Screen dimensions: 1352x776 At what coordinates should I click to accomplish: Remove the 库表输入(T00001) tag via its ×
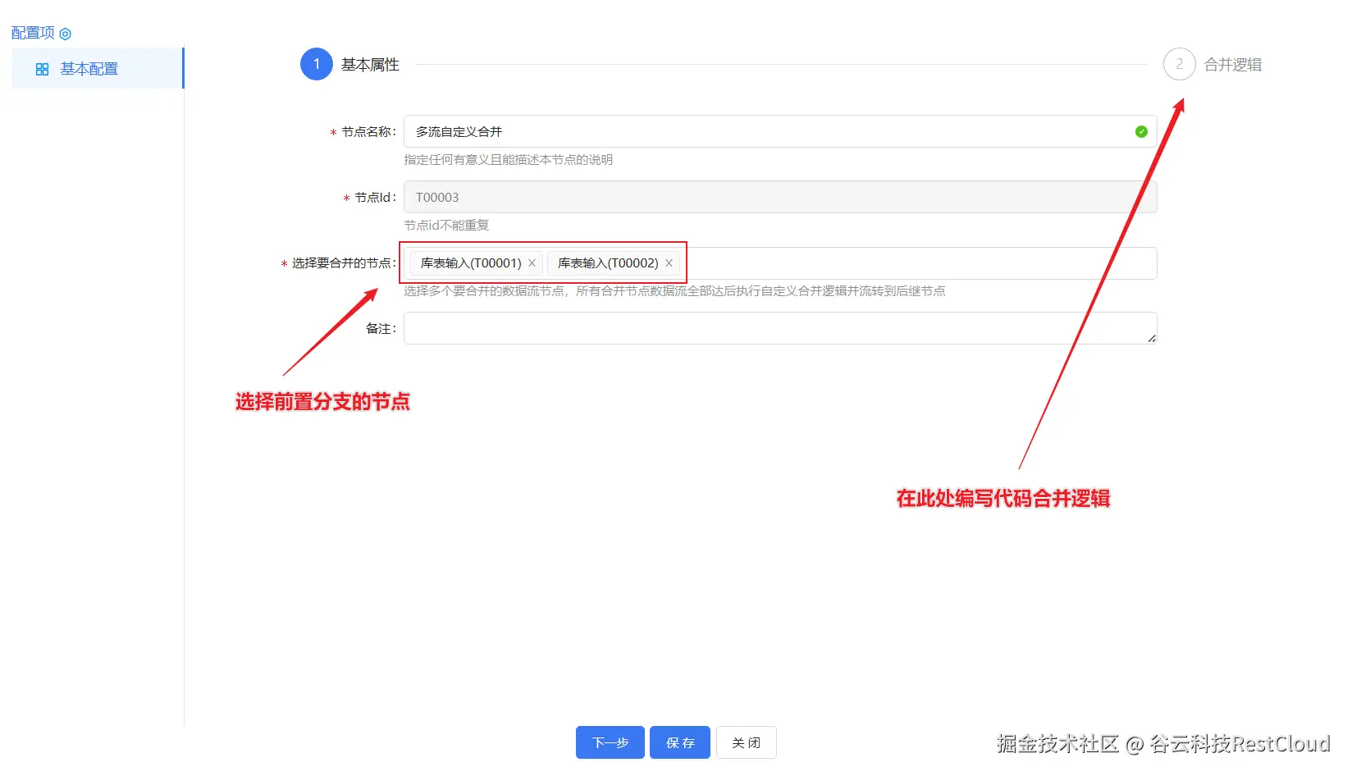532,262
